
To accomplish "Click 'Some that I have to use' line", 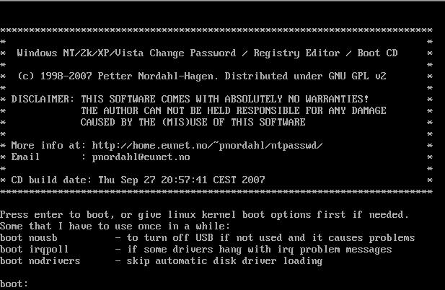I will pos(115,226).
